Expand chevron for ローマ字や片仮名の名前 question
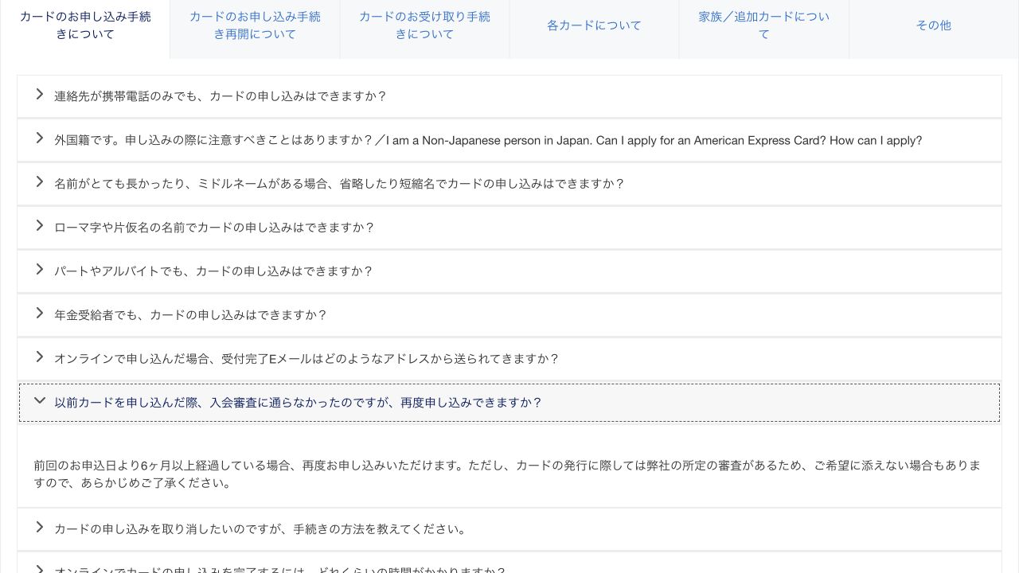 coord(39,226)
